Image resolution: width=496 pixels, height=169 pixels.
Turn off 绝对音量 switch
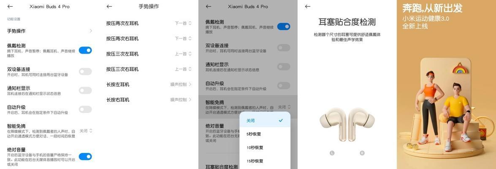point(85,156)
